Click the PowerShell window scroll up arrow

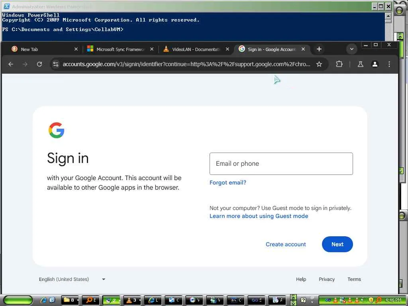pos(388,16)
